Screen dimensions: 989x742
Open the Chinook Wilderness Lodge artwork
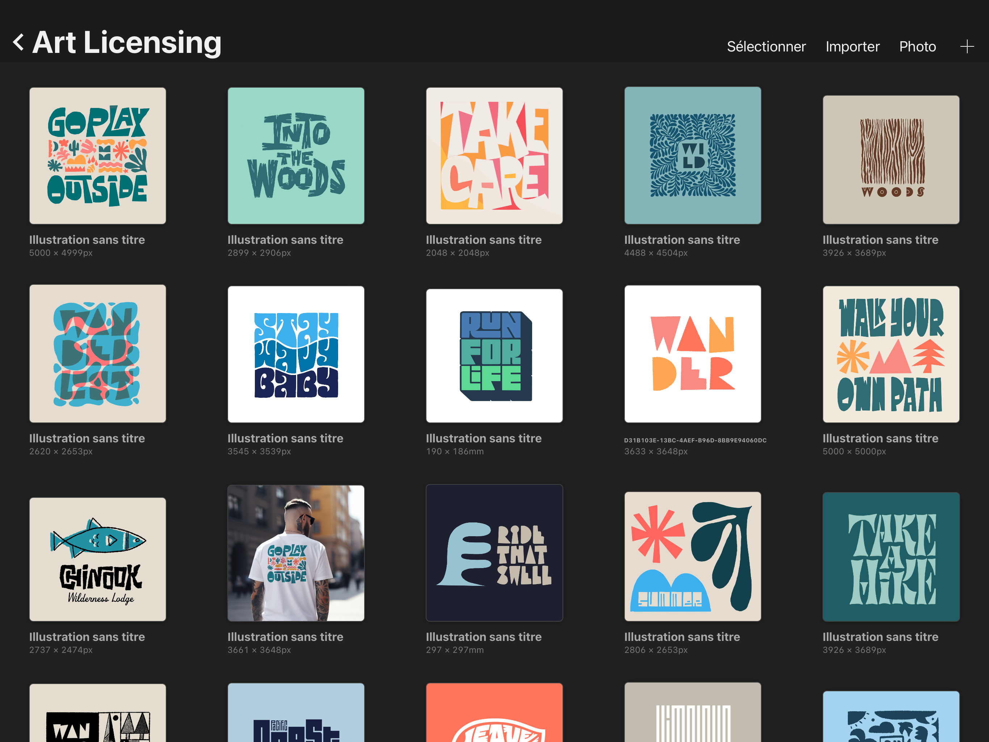(x=97, y=559)
